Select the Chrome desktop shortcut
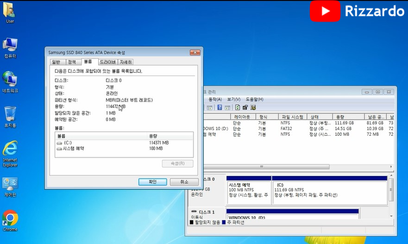408x244 pixels. [x=10, y=220]
